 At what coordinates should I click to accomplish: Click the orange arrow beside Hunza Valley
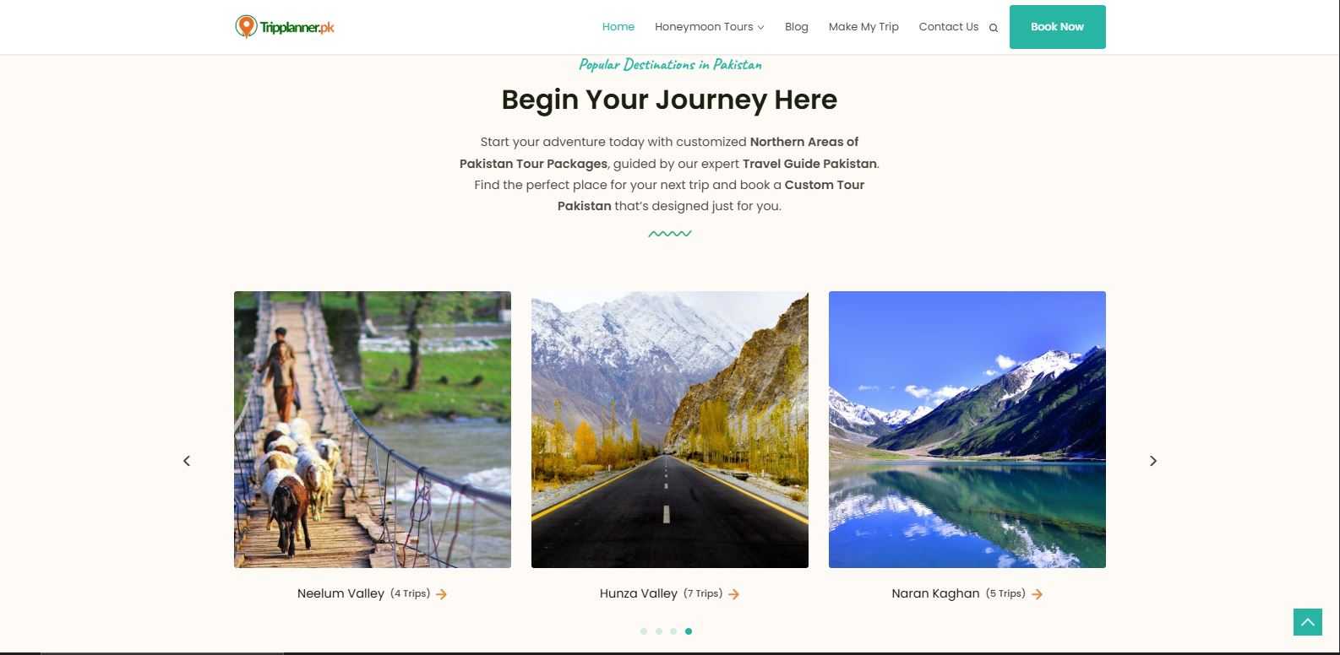pos(734,594)
